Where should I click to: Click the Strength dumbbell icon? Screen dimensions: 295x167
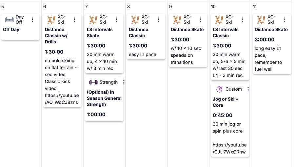[x=93, y=82]
